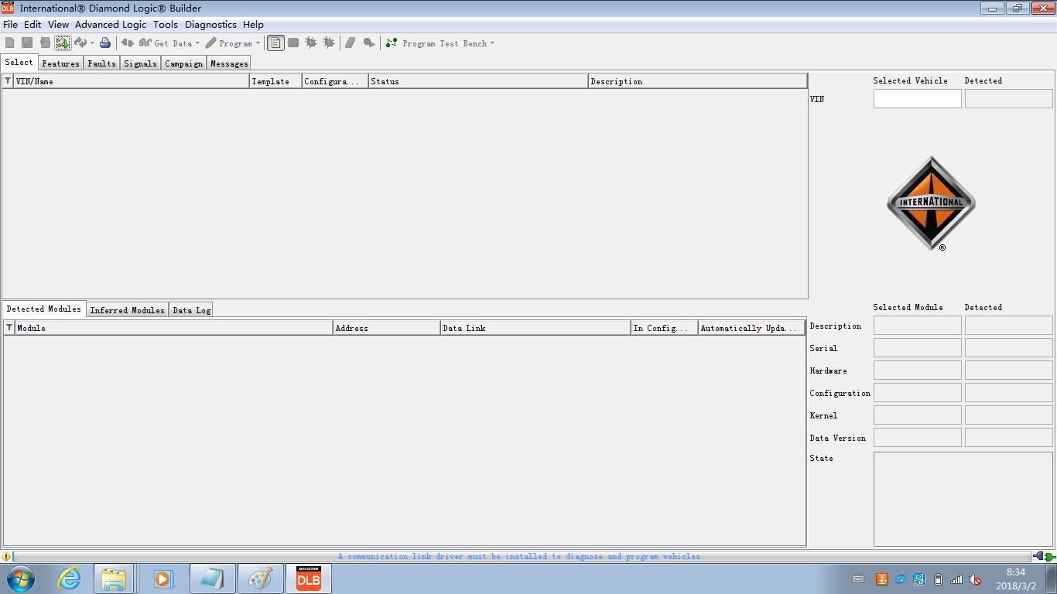This screenshot has height=594, width=1057.
Task: Click the speech bubbles toolbar icon
Action: click(369, 43)
